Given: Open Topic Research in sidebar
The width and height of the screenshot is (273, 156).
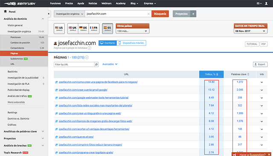Looking at the screenshot, I should point(13,153).
